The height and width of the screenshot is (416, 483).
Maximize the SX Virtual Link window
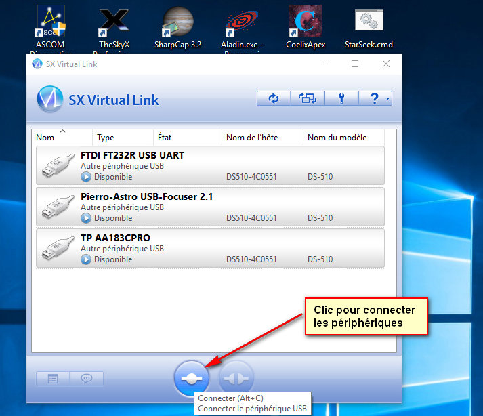[355, 64]
